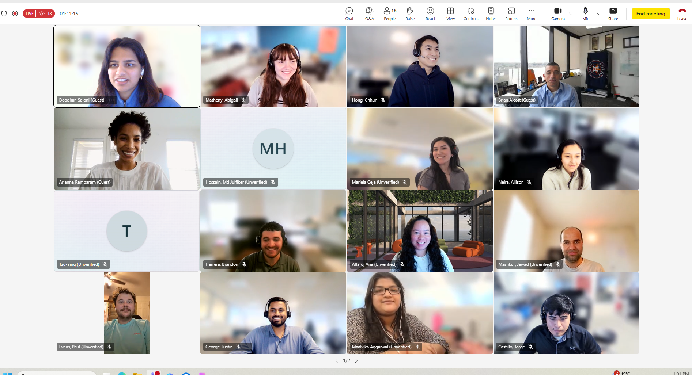The height and width of the screenshot is (375, 692).
Task: Open the Chat panel
Action: click(349, 14)
